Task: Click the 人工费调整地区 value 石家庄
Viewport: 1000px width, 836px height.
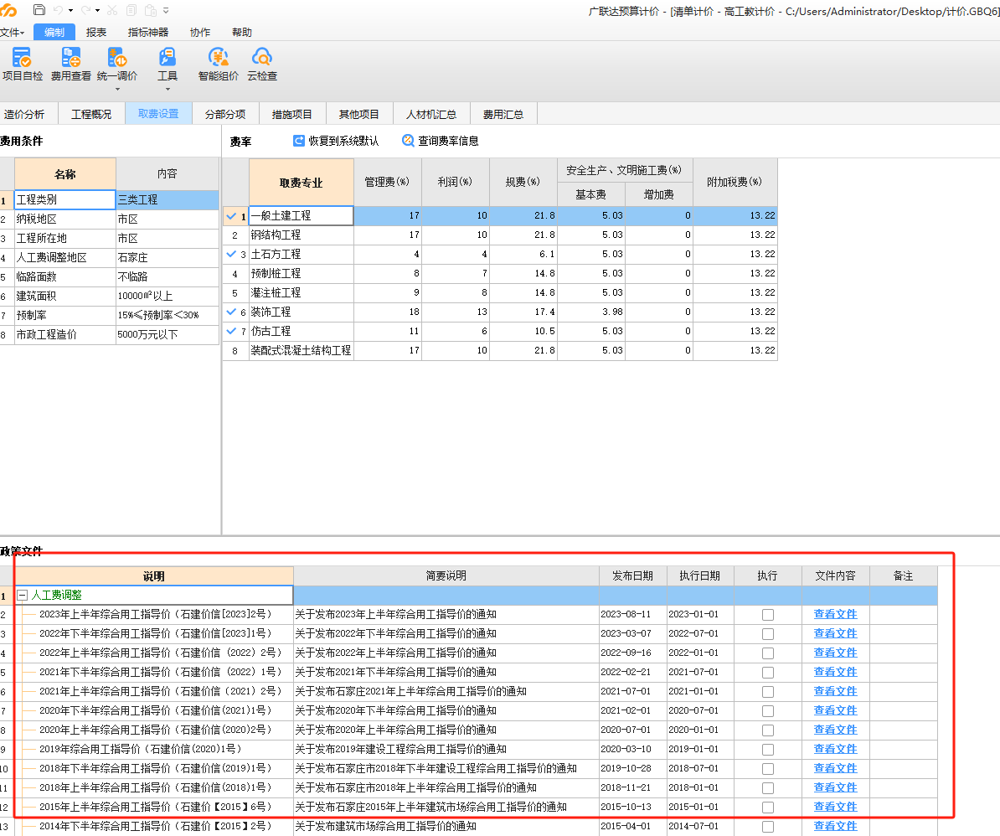Action: click(168, 258)
